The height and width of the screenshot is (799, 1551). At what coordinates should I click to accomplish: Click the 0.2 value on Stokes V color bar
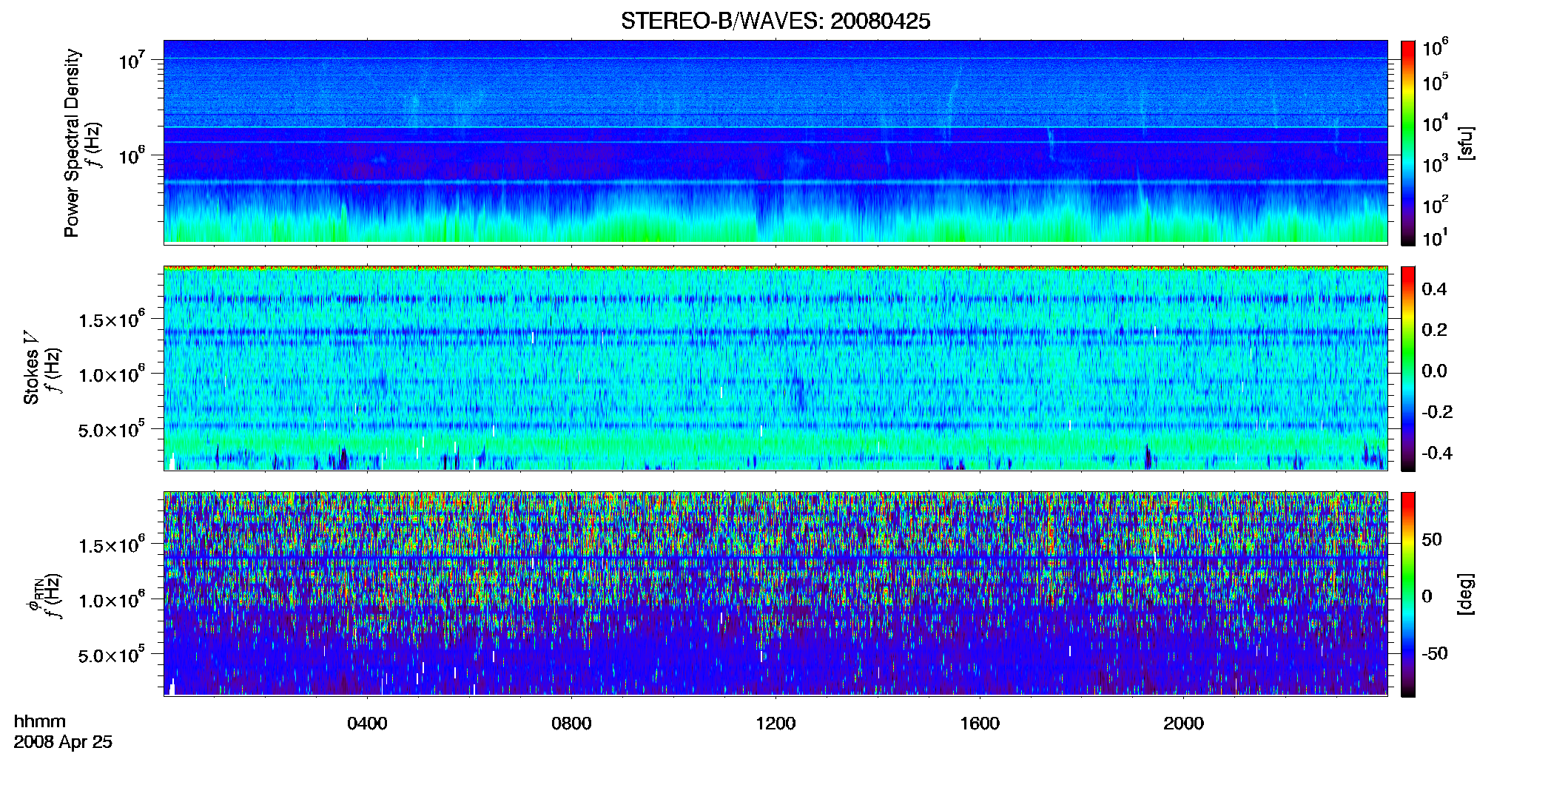[x=1434, y=330]
